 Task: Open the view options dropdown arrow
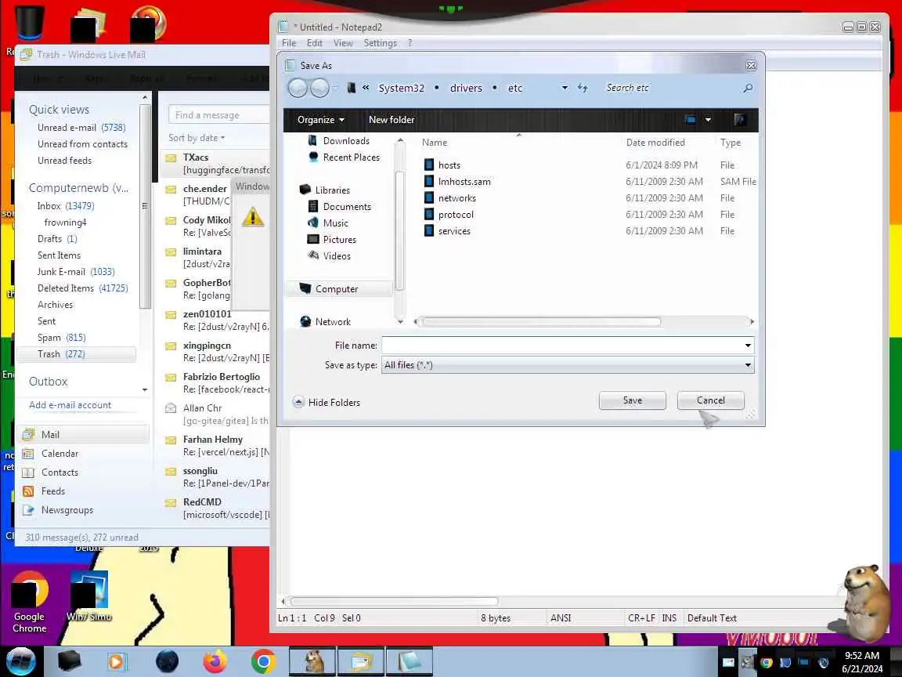point(708,120)
